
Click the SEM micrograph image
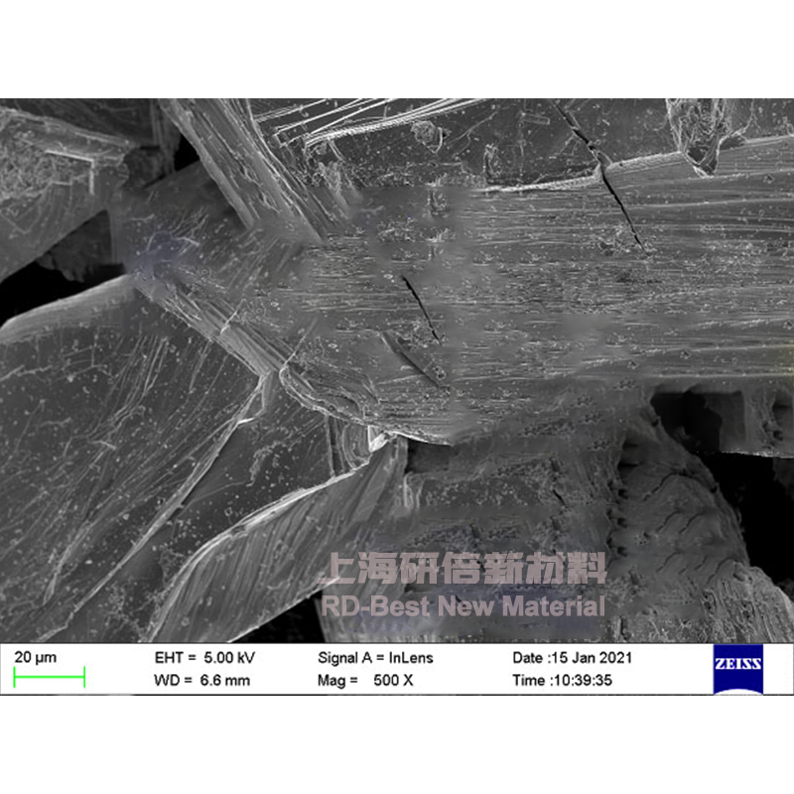[397, 370]
